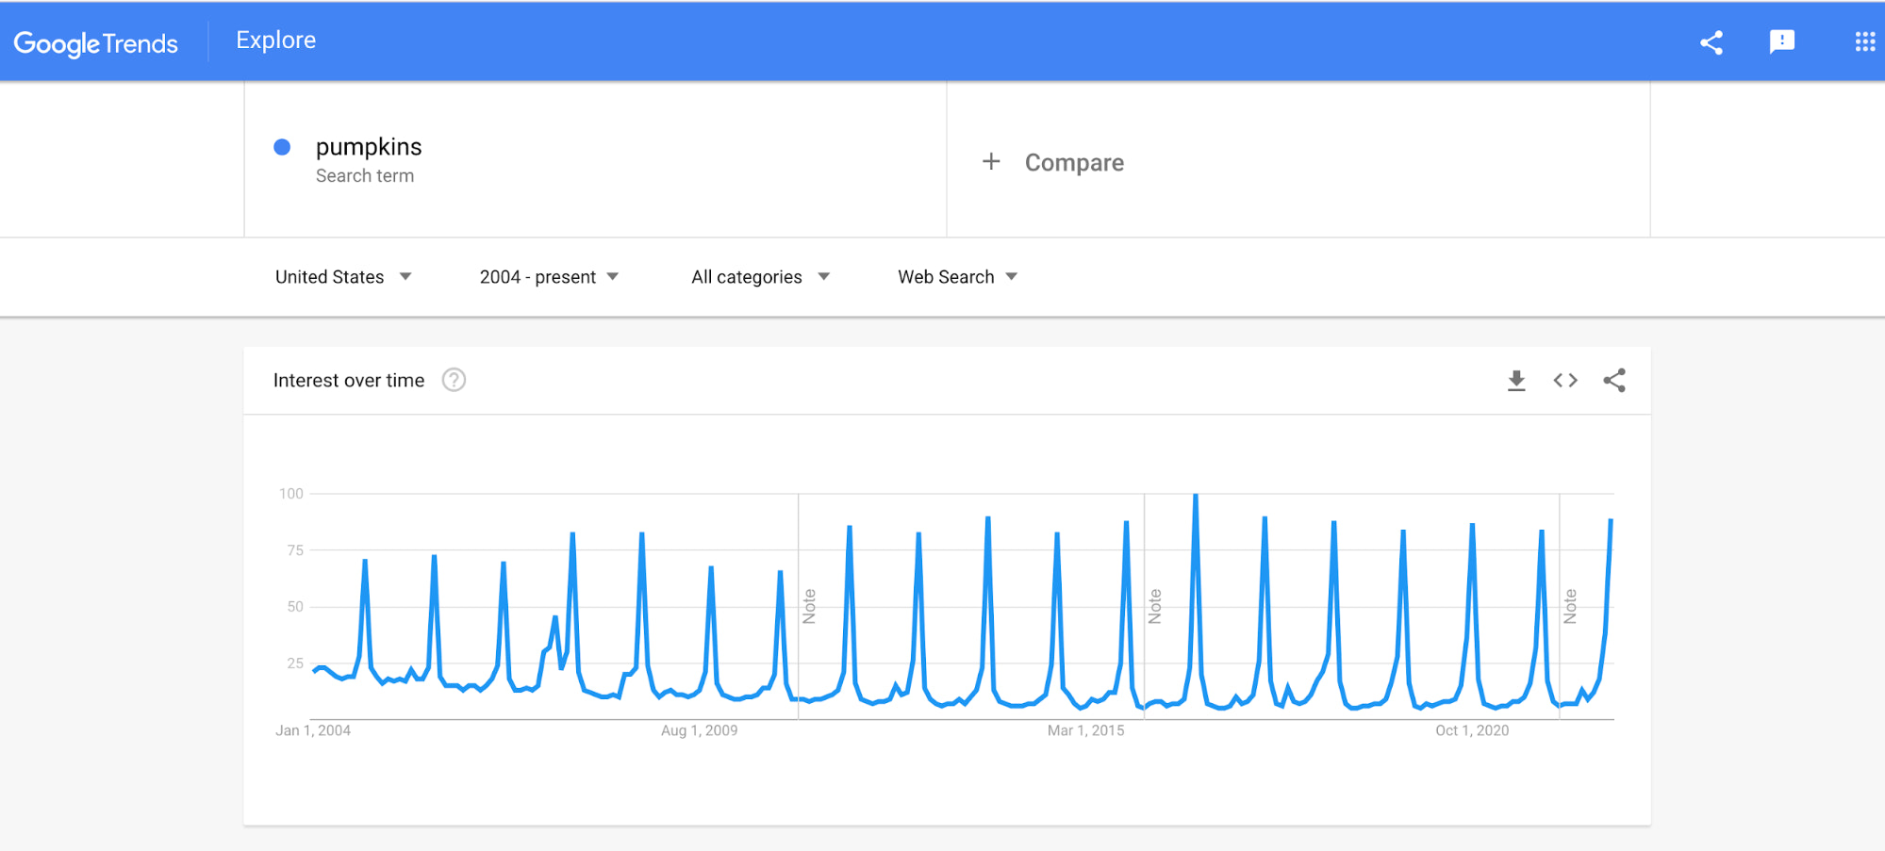Click the Explore tab in header
The height and width of the screenshot is (851, 1885).
[x=275, y=41]
